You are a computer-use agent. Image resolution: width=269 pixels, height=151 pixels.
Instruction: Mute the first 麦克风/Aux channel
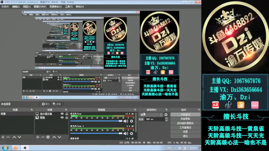pyautogui.click(x=126, y=121)
